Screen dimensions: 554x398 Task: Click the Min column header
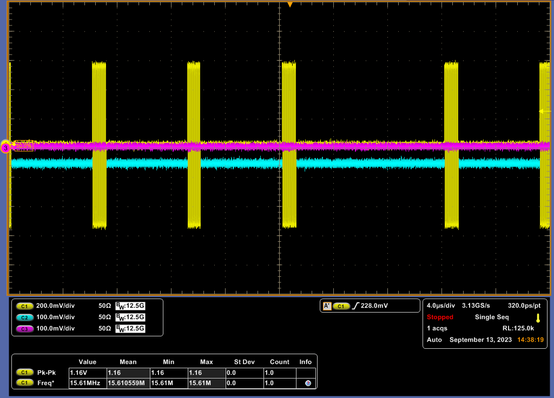tap(169, 362)
